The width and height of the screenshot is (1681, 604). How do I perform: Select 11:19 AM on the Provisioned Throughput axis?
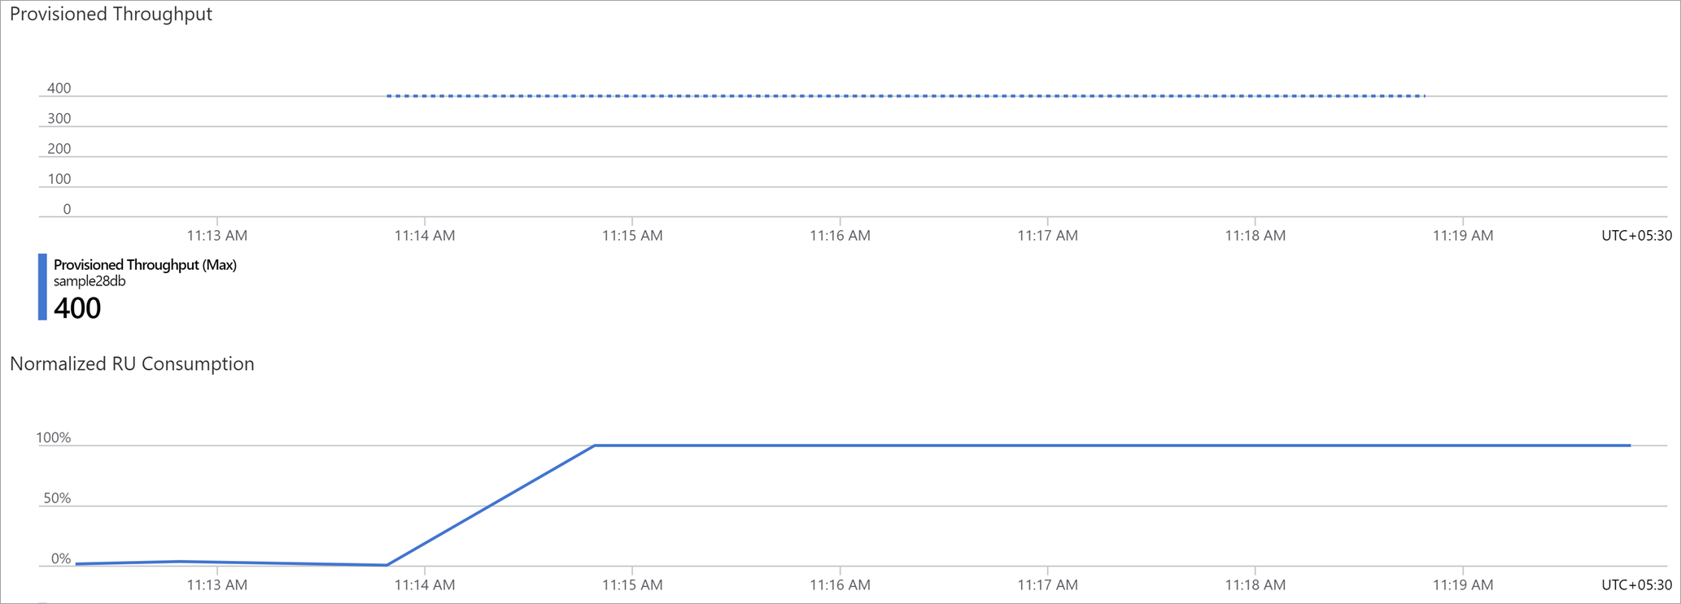(1463, 236)
